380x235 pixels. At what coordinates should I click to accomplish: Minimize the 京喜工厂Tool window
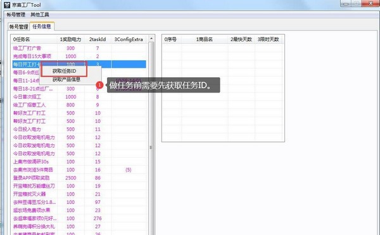[x=346, y=4]
